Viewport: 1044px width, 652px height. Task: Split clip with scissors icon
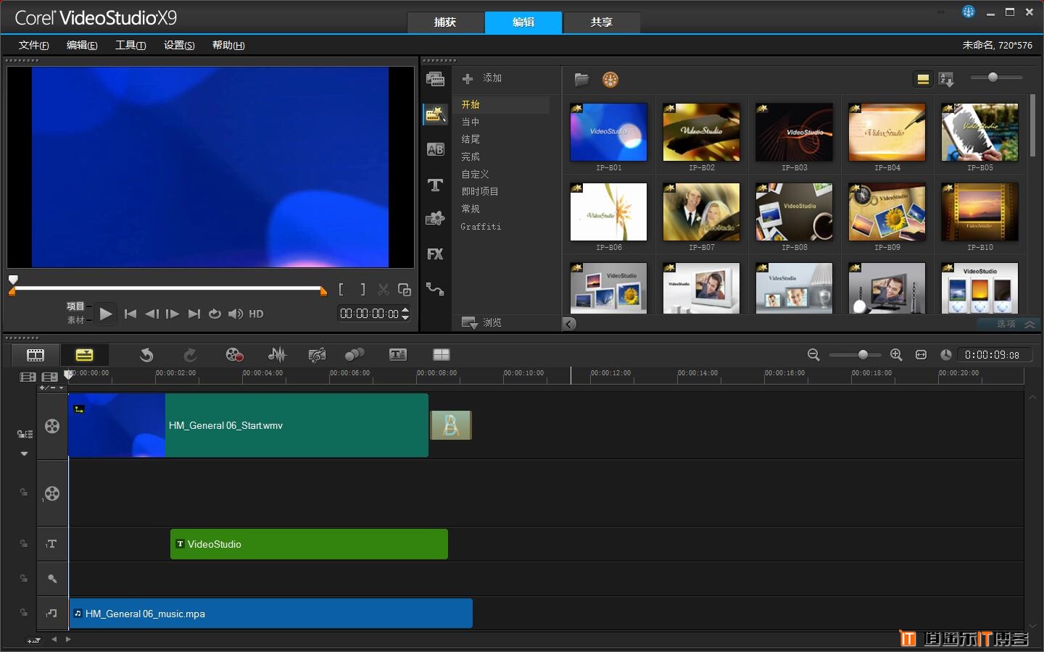click(x=384, y=290)
